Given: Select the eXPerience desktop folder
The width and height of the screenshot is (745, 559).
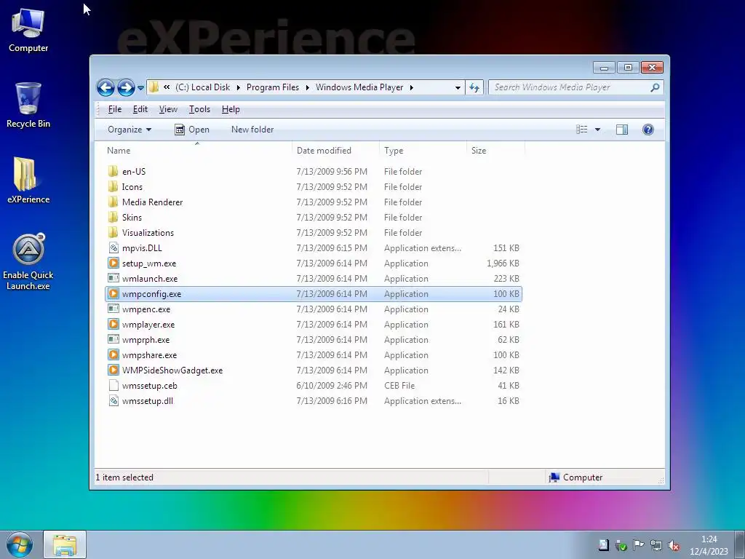Looking at the screenshot, I should pyautogui.click(x=28, y=181).
